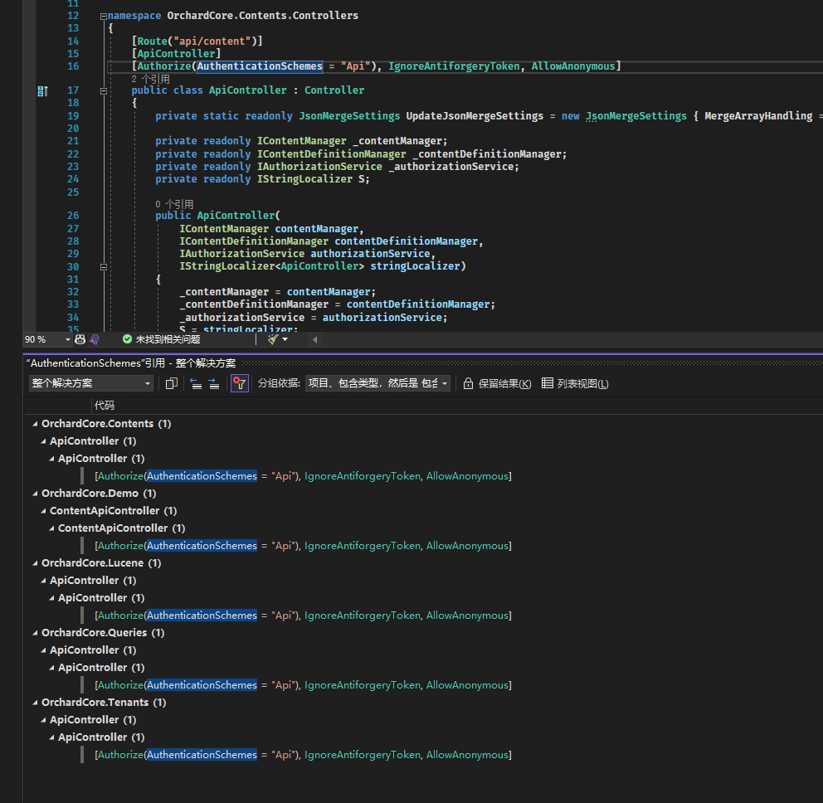Viewport: 823px width, 803px height.
Task: Toggle the filter references icon
Action: (x=239, y=383)
